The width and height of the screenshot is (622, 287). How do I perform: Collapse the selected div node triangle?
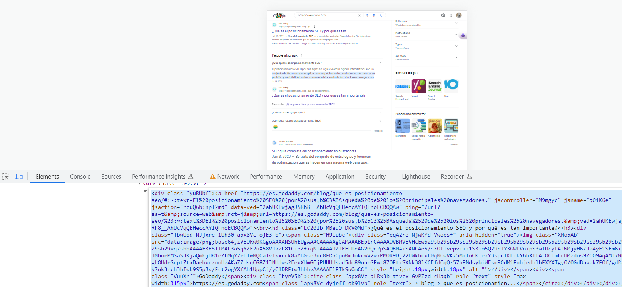pyautogui.click(x=145, y=191)
